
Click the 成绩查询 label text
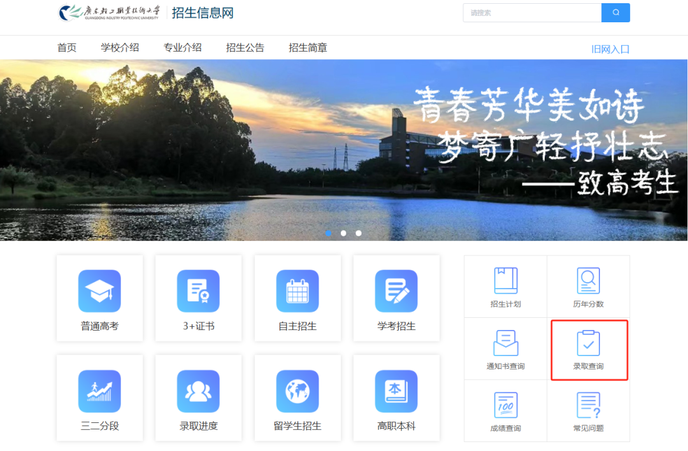(505, 427)
